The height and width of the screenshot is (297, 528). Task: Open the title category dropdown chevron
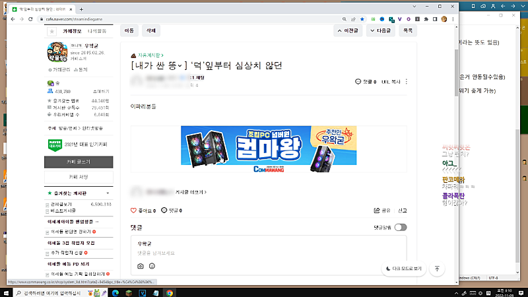180,65
